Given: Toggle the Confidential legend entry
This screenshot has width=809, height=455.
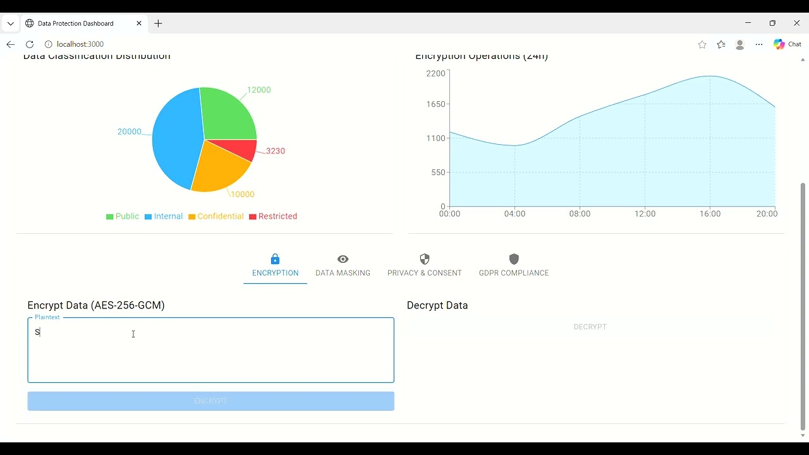Looking at the screenshot, I should click(x=216, y=216).
